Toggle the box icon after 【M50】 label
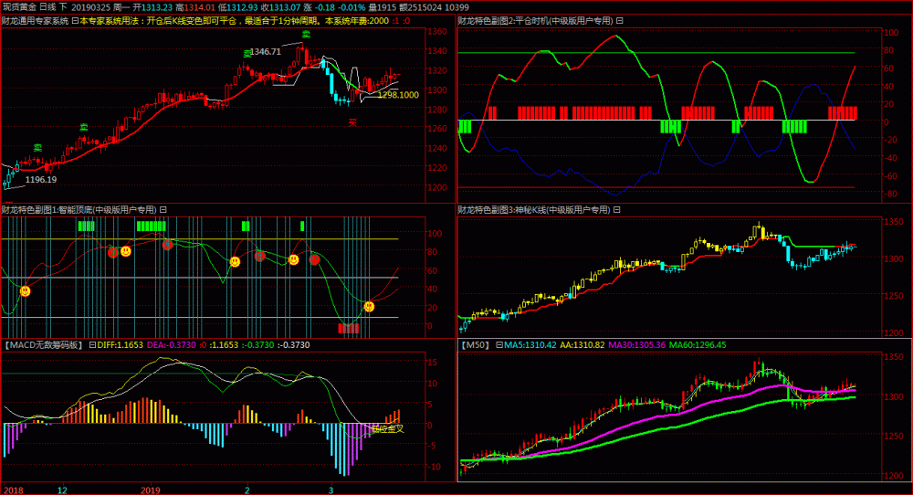The width and height of the screenshot is (913, 495). coord(499,344)
